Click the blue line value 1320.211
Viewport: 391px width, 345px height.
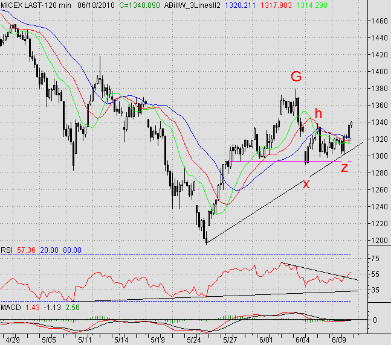(x=240, y=5)
